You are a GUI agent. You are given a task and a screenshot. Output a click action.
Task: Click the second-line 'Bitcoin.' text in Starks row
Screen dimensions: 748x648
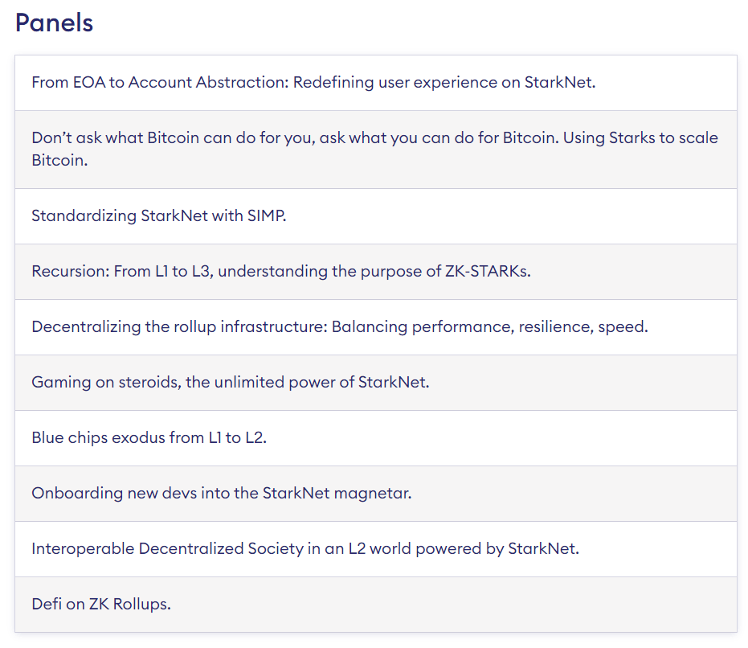[x=59, y=160]
